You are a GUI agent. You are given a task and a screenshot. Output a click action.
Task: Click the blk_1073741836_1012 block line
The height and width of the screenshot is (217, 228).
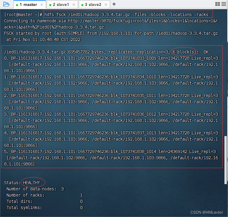point(111,114)
